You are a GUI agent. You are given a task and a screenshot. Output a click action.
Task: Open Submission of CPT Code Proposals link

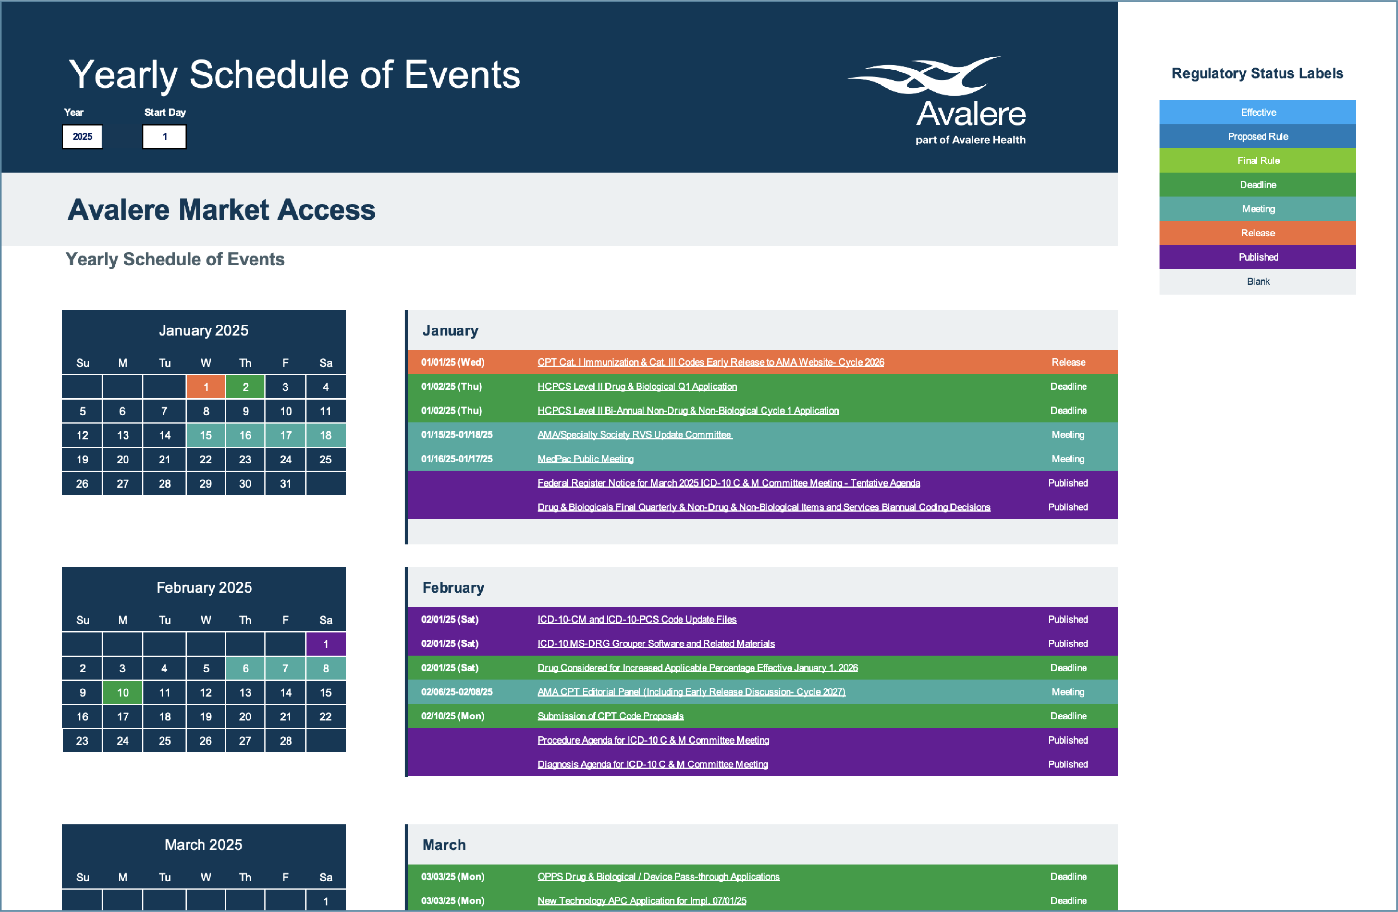click(610, 716)
